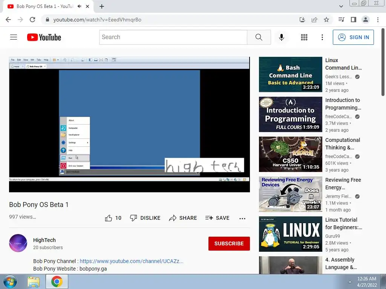Click 'Guru99' channel name
Viewport: 386px width, 289px height.
pyautogui.click(x=332, y=236)
